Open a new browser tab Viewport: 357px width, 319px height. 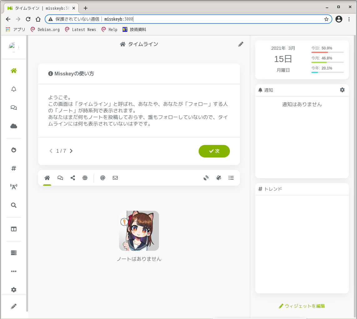click(x=85, y=8)
